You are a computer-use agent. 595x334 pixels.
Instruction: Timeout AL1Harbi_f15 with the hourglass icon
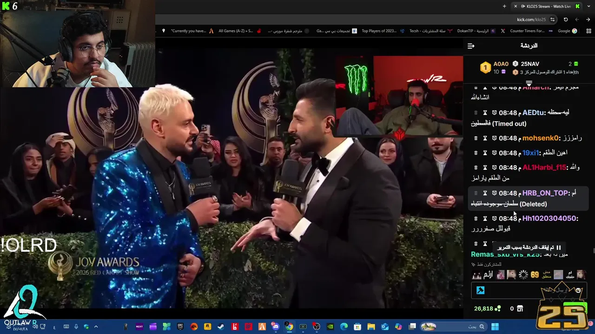485,167
